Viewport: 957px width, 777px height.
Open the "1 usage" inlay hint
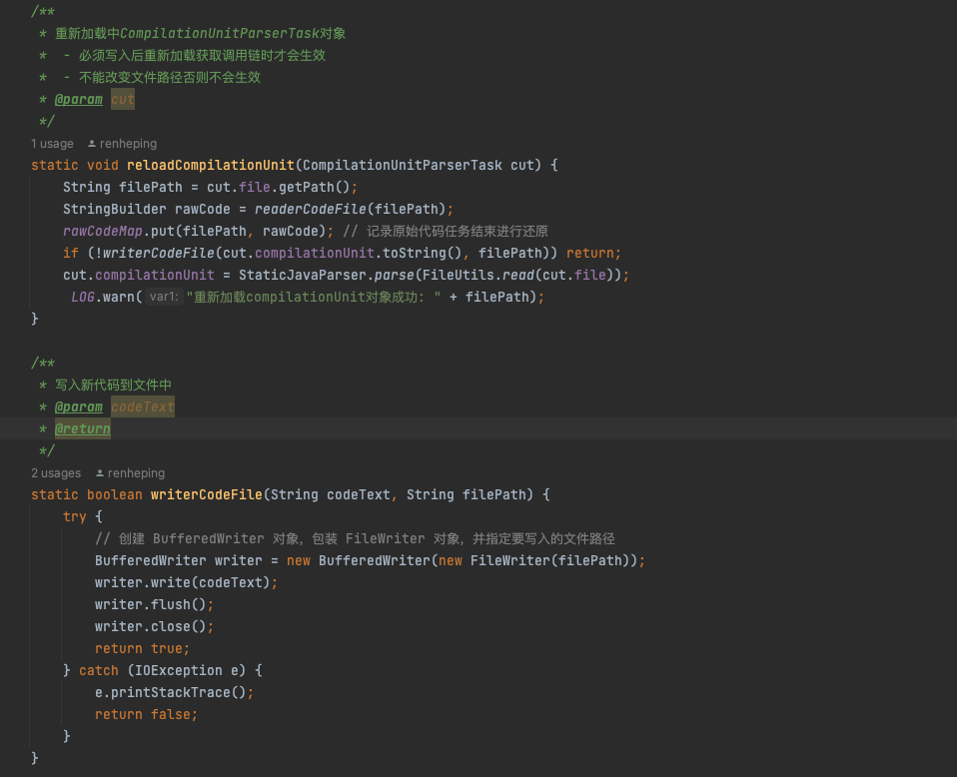[53, 144]
